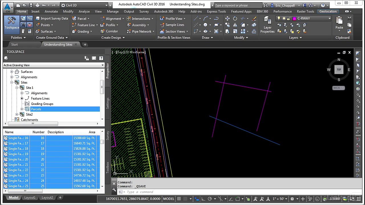Screen dimensions: 365x205
Task: Click the Erase tool icon
Action: (254, 19)
